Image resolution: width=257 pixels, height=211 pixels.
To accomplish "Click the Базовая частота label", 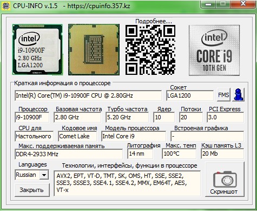I will point(78,109).
